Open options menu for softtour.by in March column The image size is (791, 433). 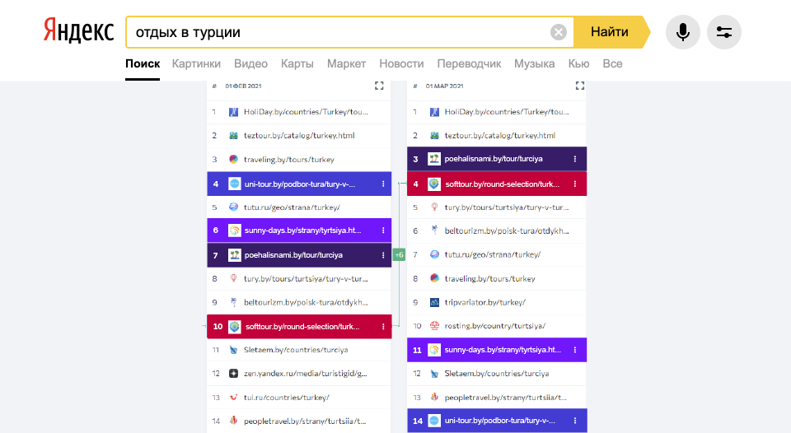(574, 184)
